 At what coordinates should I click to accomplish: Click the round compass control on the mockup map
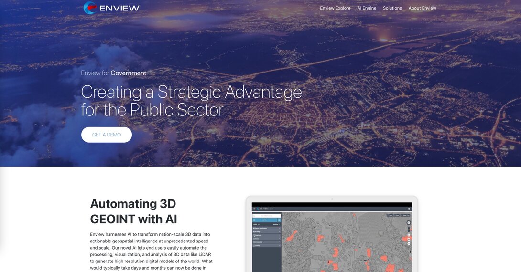tap(409, 222)
